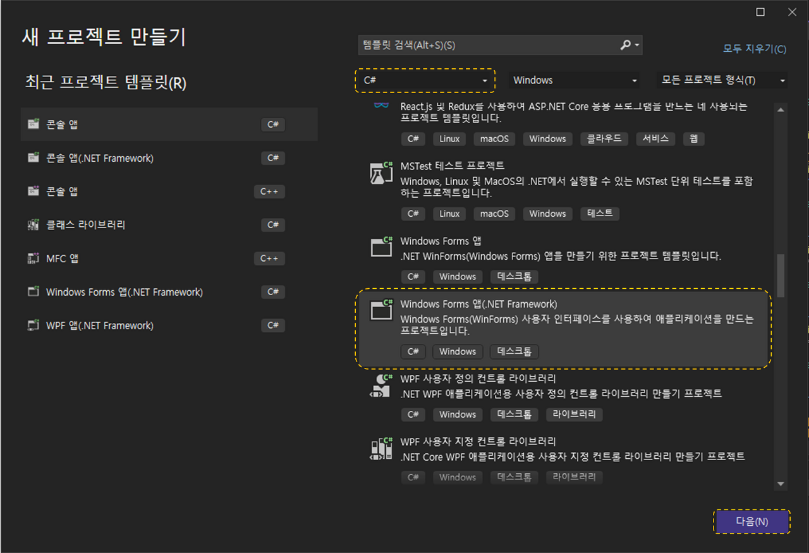Click the 콘솔 앱 C# recent template icon
Image resolution: width=809 pixels, height=553 pixels.
click(x=33, y=125)
